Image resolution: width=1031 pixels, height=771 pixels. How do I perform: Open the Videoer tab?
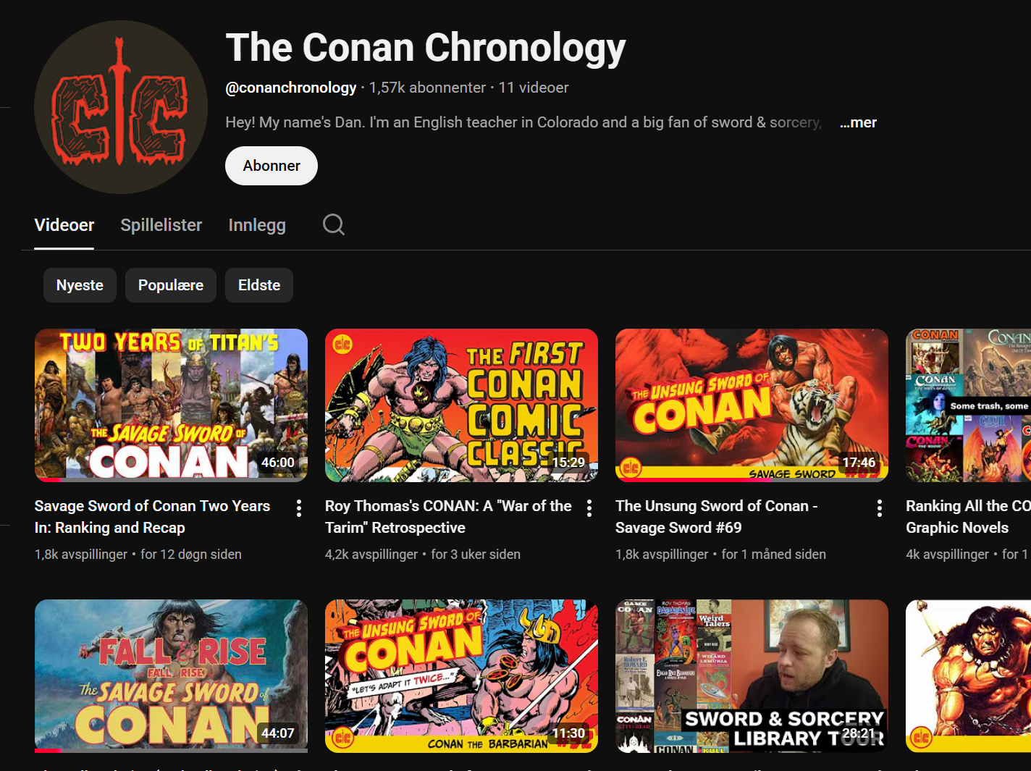pos(64,225)
